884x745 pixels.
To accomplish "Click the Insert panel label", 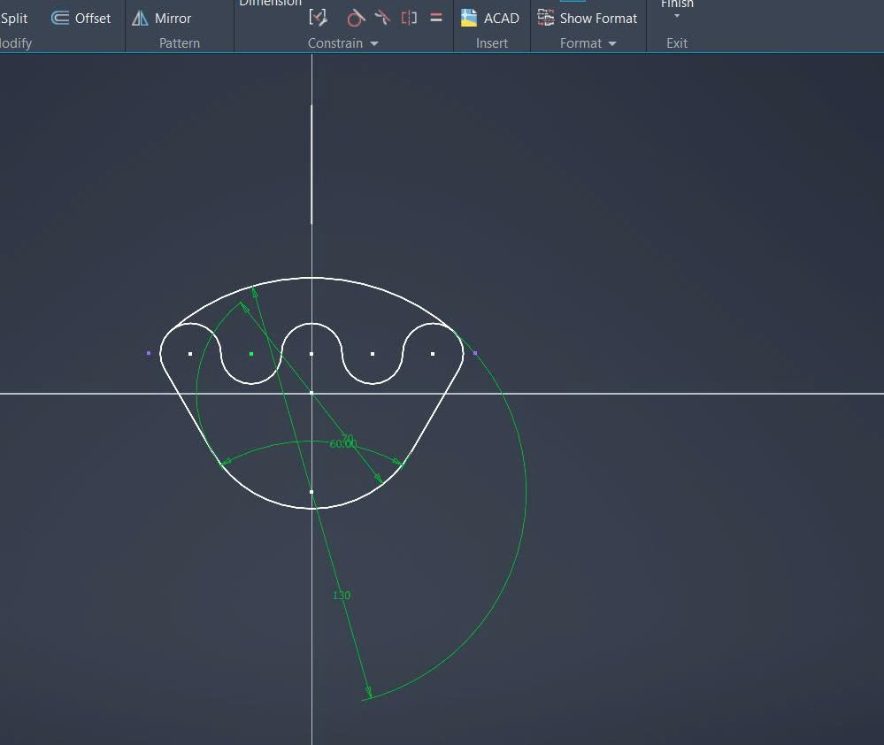I will tap(492, 43).
